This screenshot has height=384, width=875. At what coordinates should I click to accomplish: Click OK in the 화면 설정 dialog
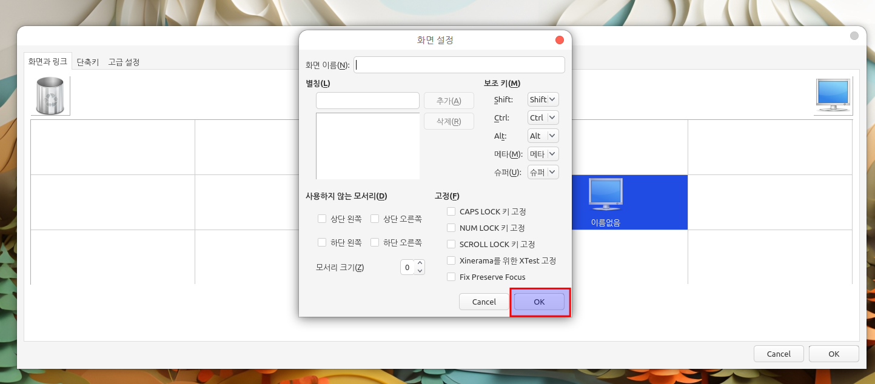539,302
